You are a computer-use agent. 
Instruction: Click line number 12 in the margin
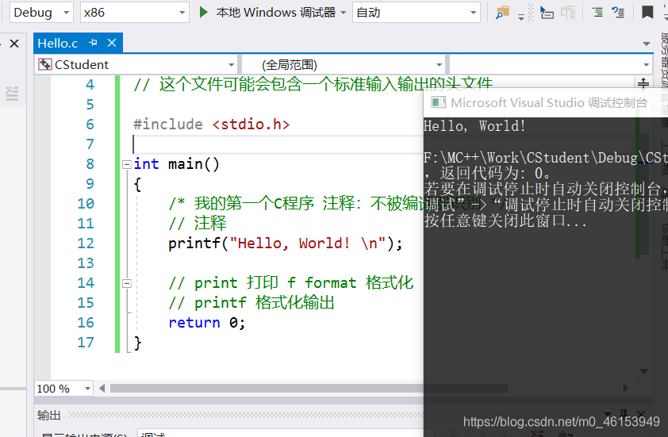tap(86, 243)
